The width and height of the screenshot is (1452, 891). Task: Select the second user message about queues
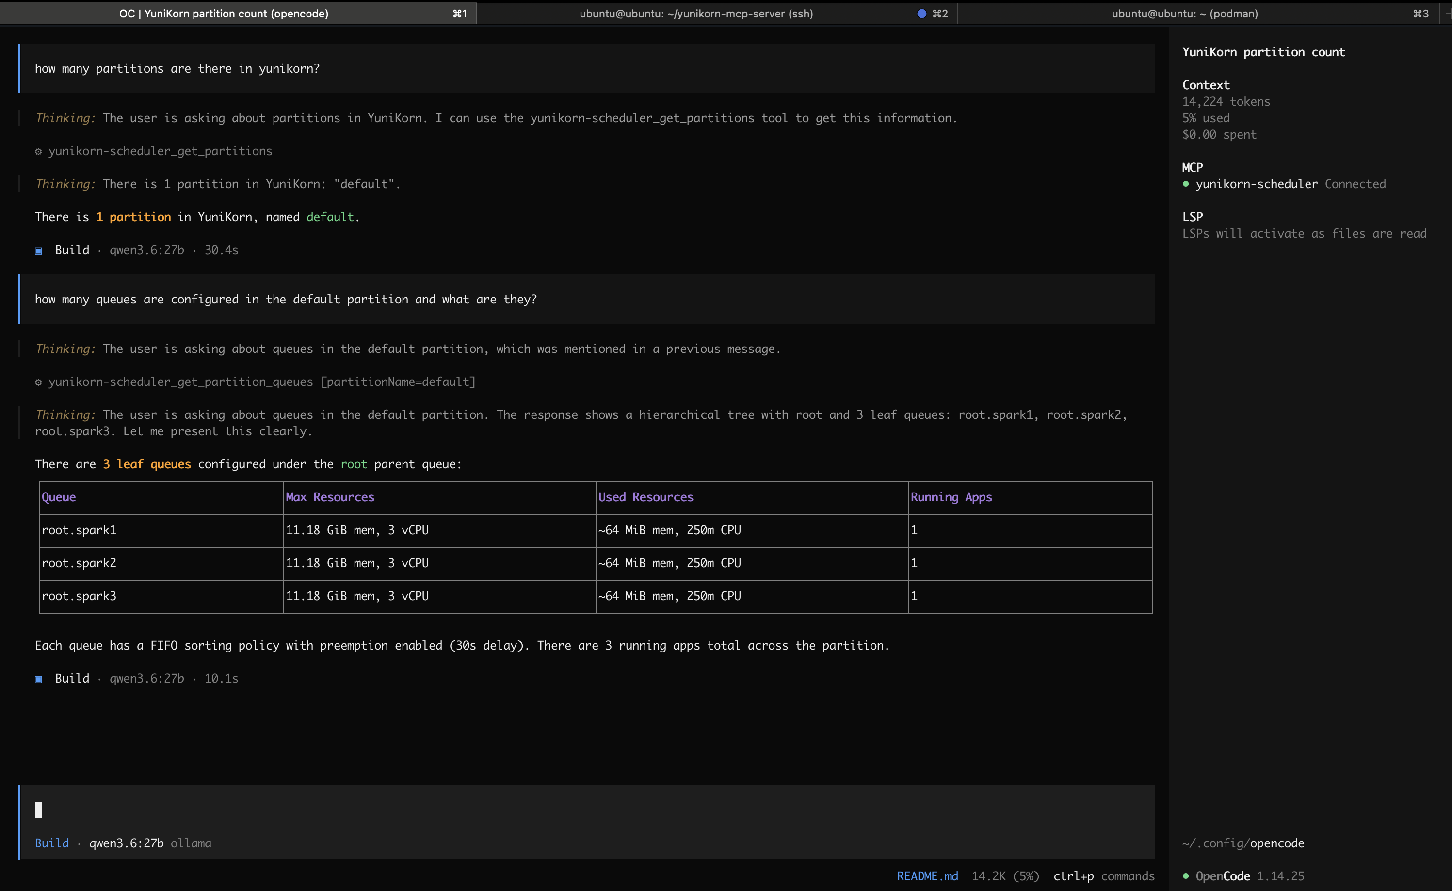tap(587, 300)
